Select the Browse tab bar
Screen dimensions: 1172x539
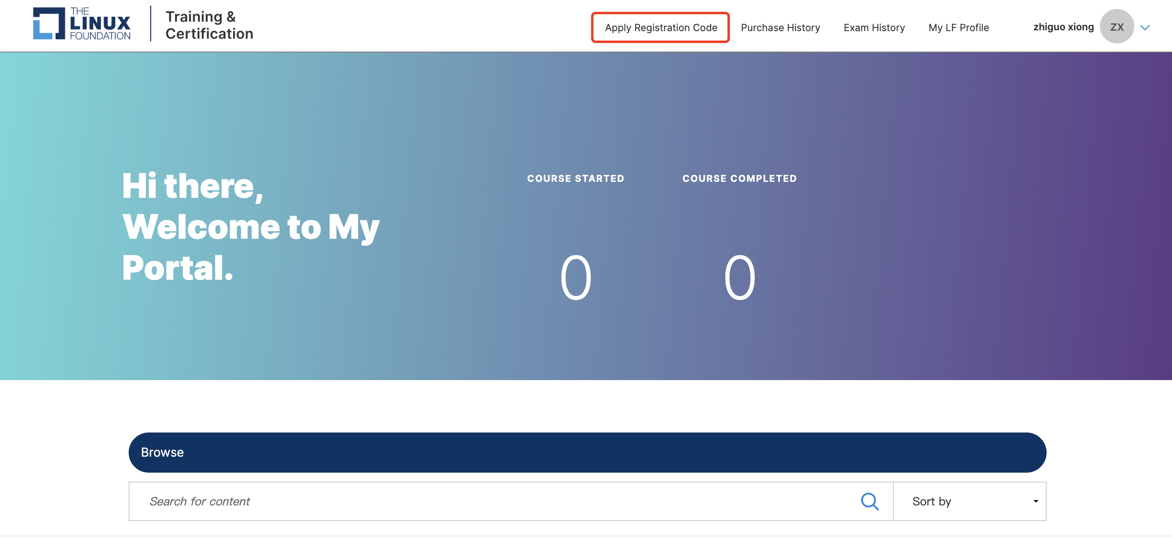pos(587,452)
